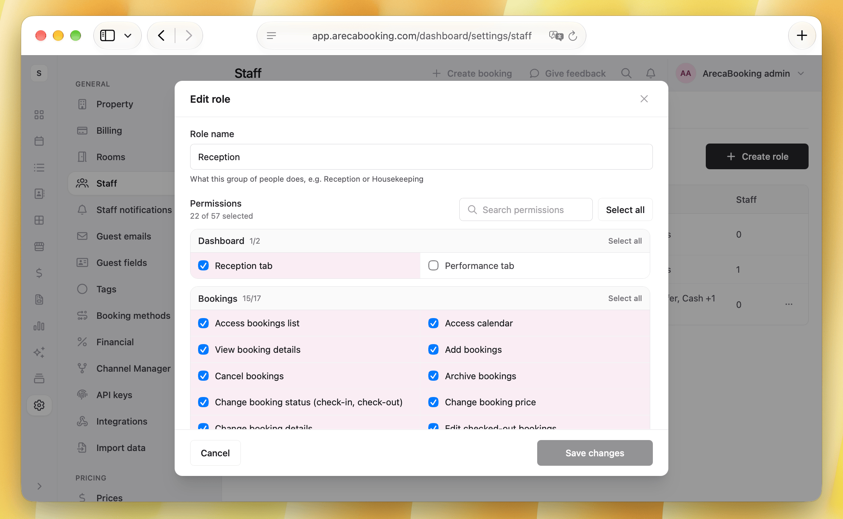Toggle the browser sidebar icon
The width and height of the screenshot is (843, 519).
[x=107, y=36]
